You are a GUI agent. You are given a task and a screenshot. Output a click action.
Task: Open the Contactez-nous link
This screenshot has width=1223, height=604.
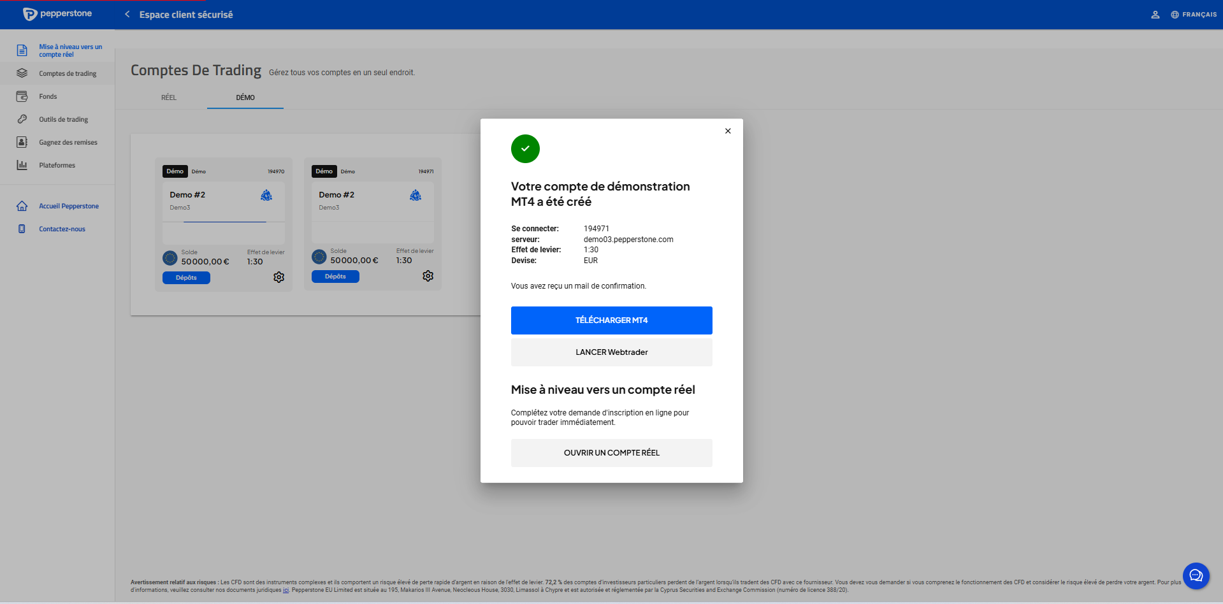(x=62, y=229)
